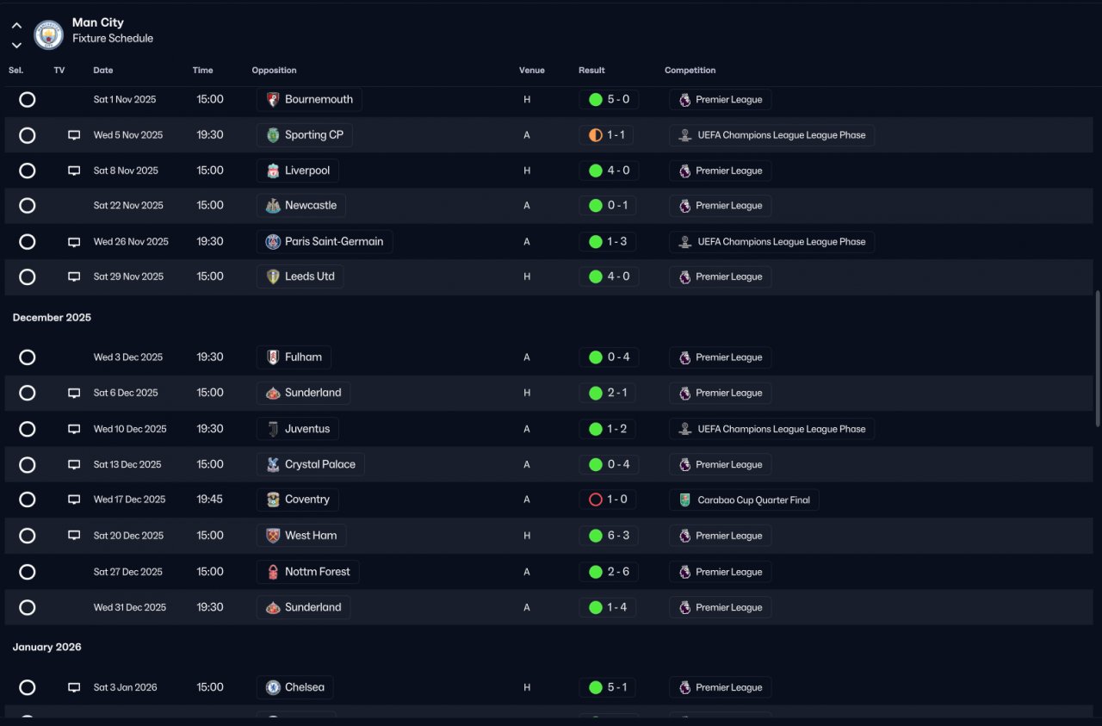Click the Coventry club crest
Viewport: 1102px width, 726px height.
pos(273,500)
